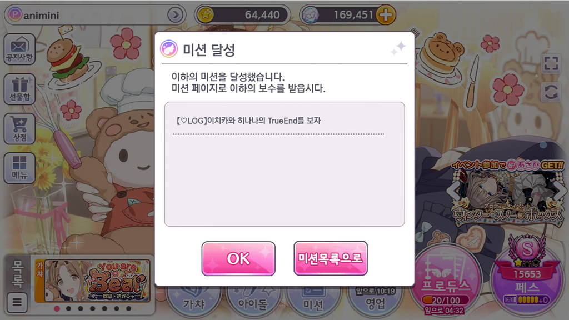Confirm with the pink OK button

tap(238, 259)
